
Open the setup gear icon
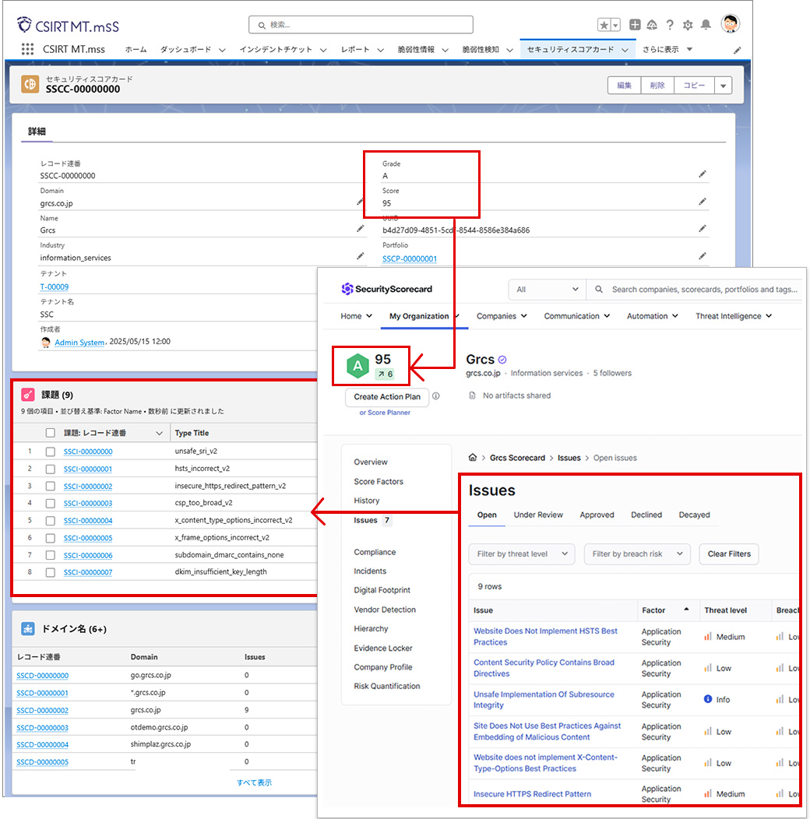pos(688,25)
